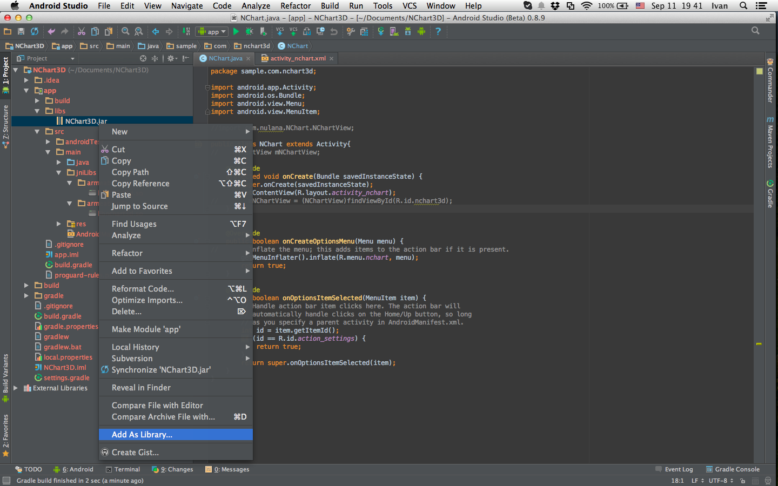Click the Synchronize toolbar icon

coord(35,31)
